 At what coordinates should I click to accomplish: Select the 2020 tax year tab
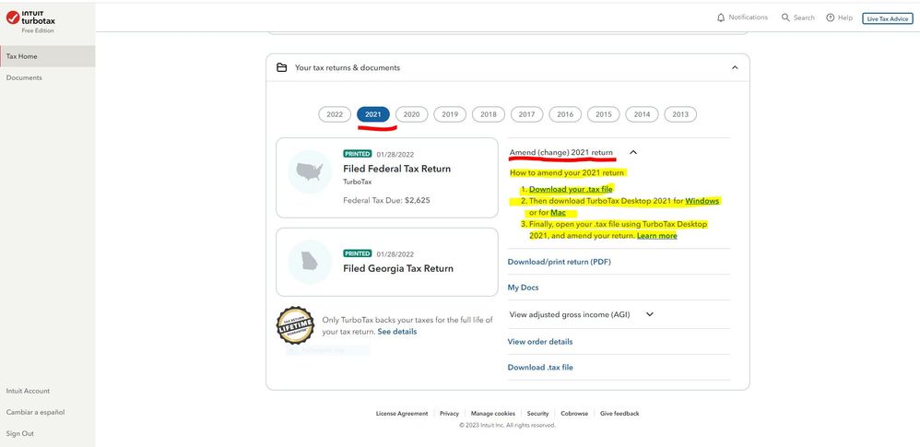click(x=411, y=114)
